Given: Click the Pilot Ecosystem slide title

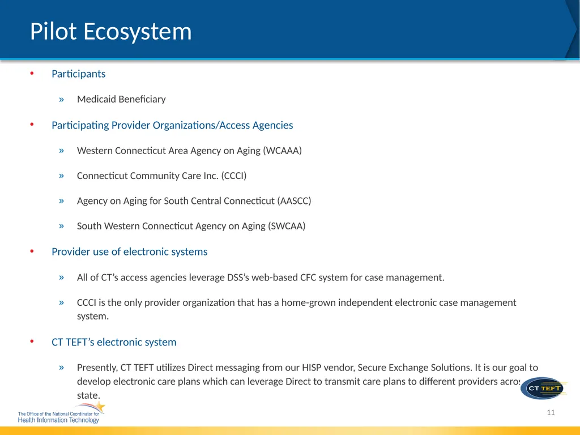Looking at the screenshot, I should click(x=110, y=31).
